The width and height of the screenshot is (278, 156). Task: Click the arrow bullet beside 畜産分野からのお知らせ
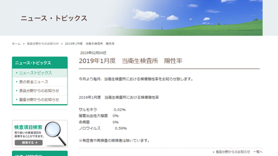point(17,100)
